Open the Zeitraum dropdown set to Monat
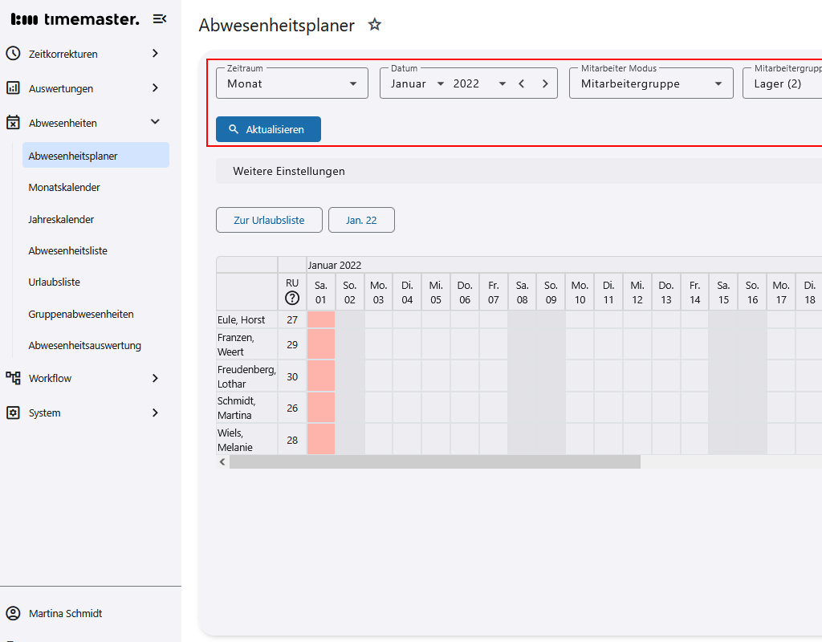Screen dimensions: 822x642 [292, 83]
